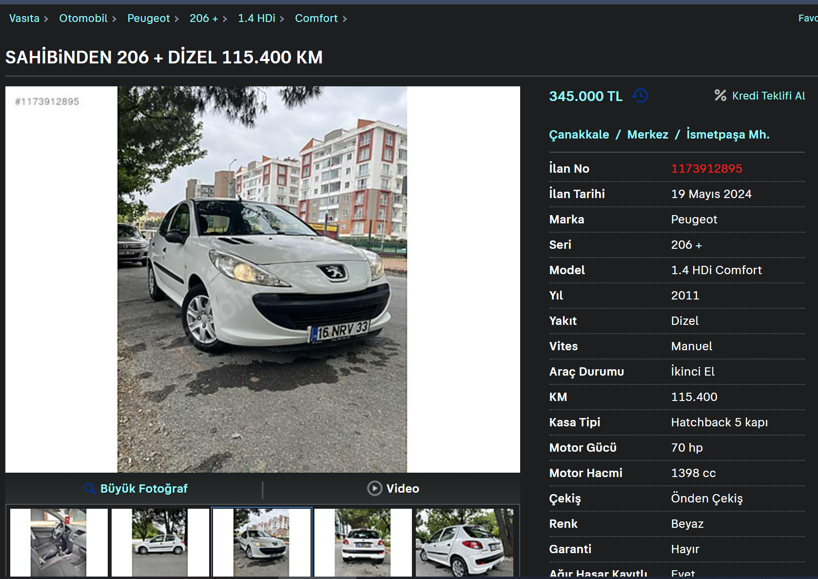Open the Çanakkale location link
Image resolution: width=818 pixels, height=579 pixels.
(x=579, y=135)
